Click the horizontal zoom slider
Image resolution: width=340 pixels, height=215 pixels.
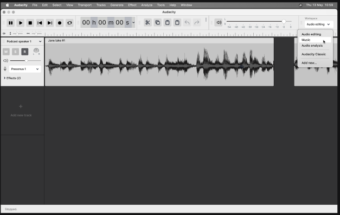(37, 34)
